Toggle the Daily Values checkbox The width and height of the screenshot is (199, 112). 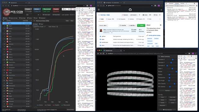[x=57, y=27]
